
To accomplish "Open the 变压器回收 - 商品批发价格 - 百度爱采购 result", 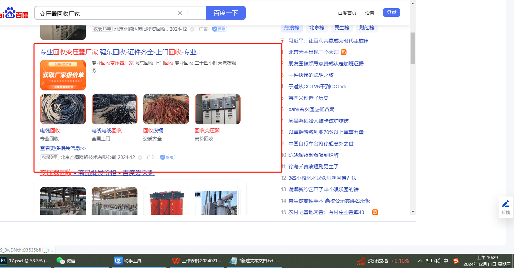I will (97, 173).
